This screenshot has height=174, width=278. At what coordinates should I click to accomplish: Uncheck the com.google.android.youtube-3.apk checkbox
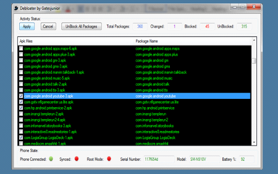[x=21, y=96]
